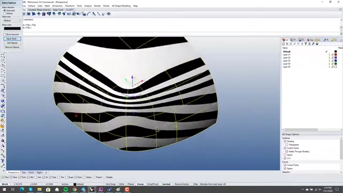
Task: Click the Add Objects button
Action: pyautogui.click(x=12, y=43)
